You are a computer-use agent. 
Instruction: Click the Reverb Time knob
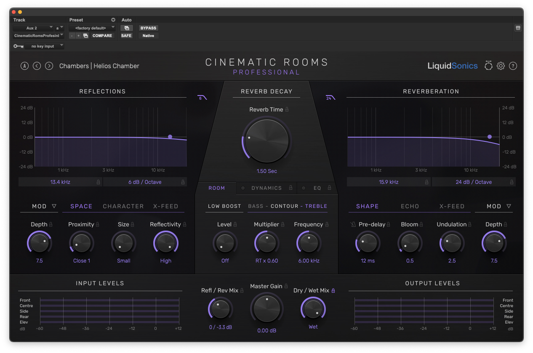point(266,141)
